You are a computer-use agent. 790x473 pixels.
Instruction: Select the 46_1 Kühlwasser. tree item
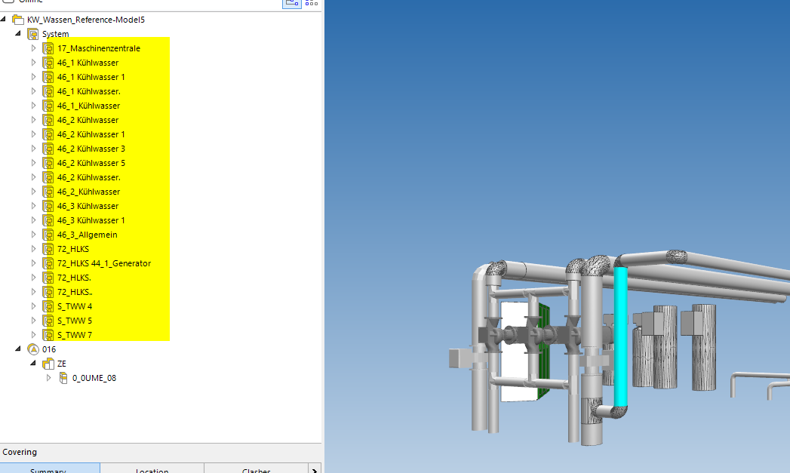coord(89,91)
